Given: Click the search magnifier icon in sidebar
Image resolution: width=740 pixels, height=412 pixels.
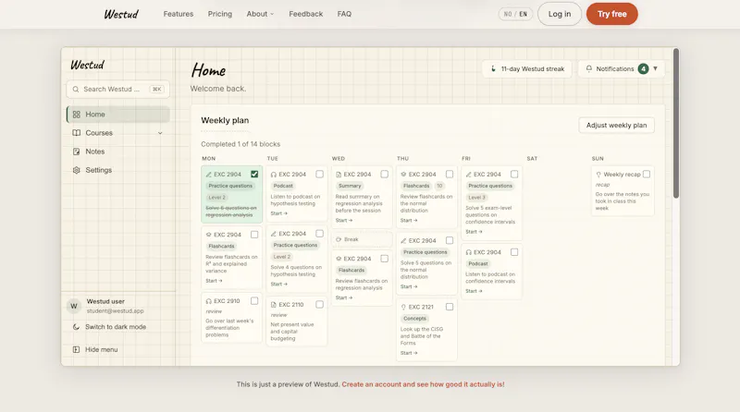Looking at the screenshot, I should coord(76,89).
